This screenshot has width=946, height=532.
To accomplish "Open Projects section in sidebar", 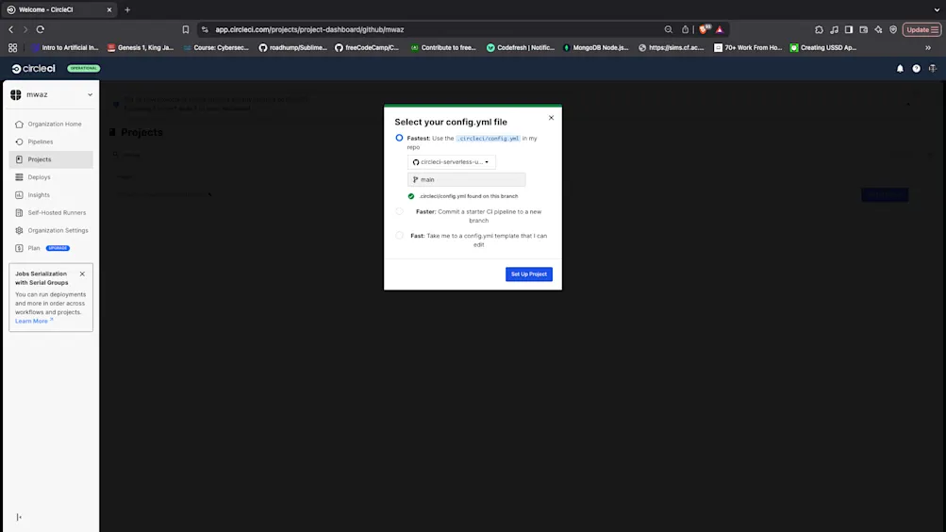I will pos(51,159).
